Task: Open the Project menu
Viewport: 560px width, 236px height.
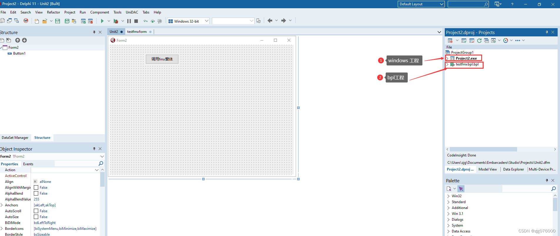Action: pos(70,12)
